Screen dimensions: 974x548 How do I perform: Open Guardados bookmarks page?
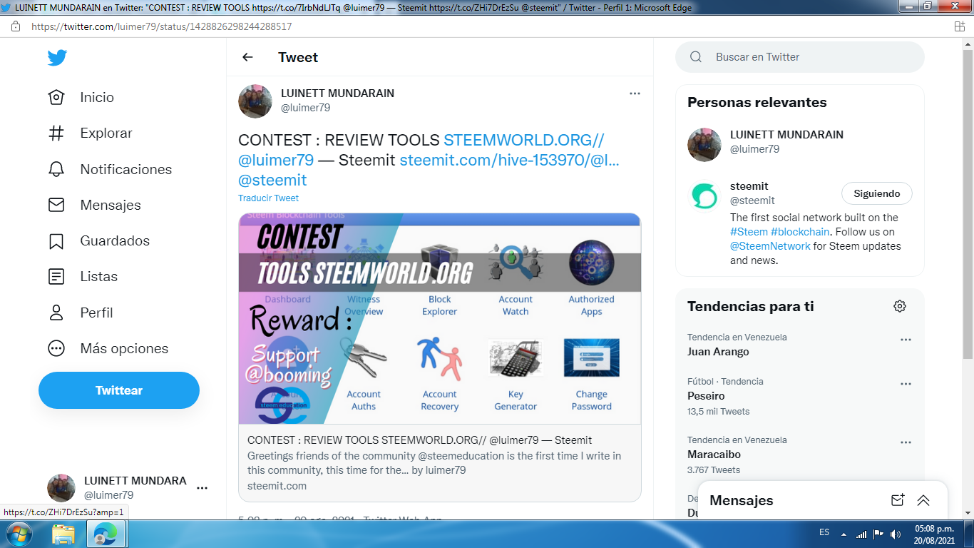[x=115, y=240]
